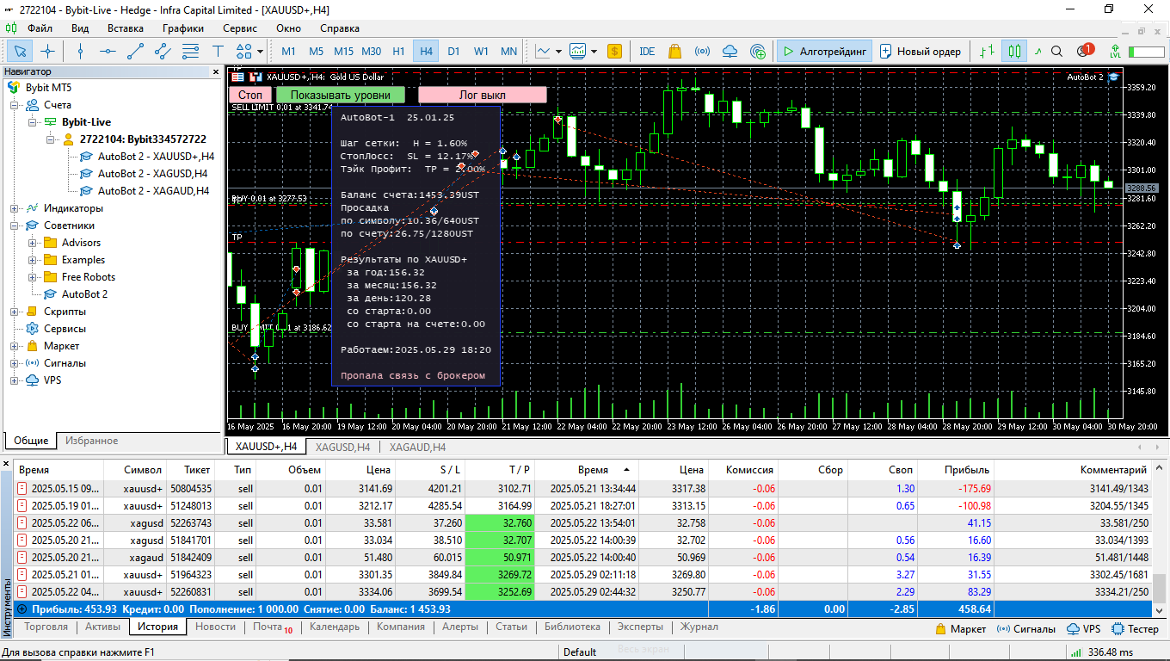Click the IDE MetaEditor icon
Image resolution: width=1170 pixels, height=661 pixels.
(x=647, y=51)
